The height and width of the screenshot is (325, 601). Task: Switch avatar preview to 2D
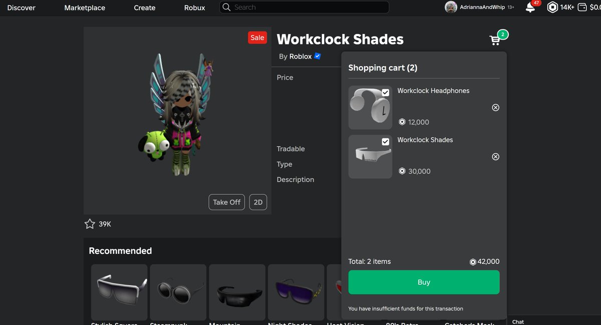click(x=258, y=202)
